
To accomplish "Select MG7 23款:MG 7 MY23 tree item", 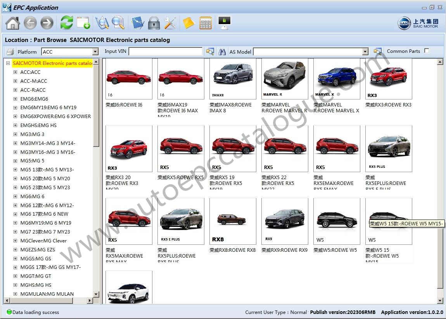I will [45, 232].
